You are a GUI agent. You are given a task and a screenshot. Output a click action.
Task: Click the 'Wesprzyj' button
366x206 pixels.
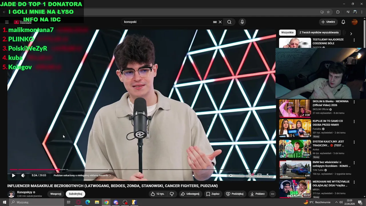tap(56, 194)
